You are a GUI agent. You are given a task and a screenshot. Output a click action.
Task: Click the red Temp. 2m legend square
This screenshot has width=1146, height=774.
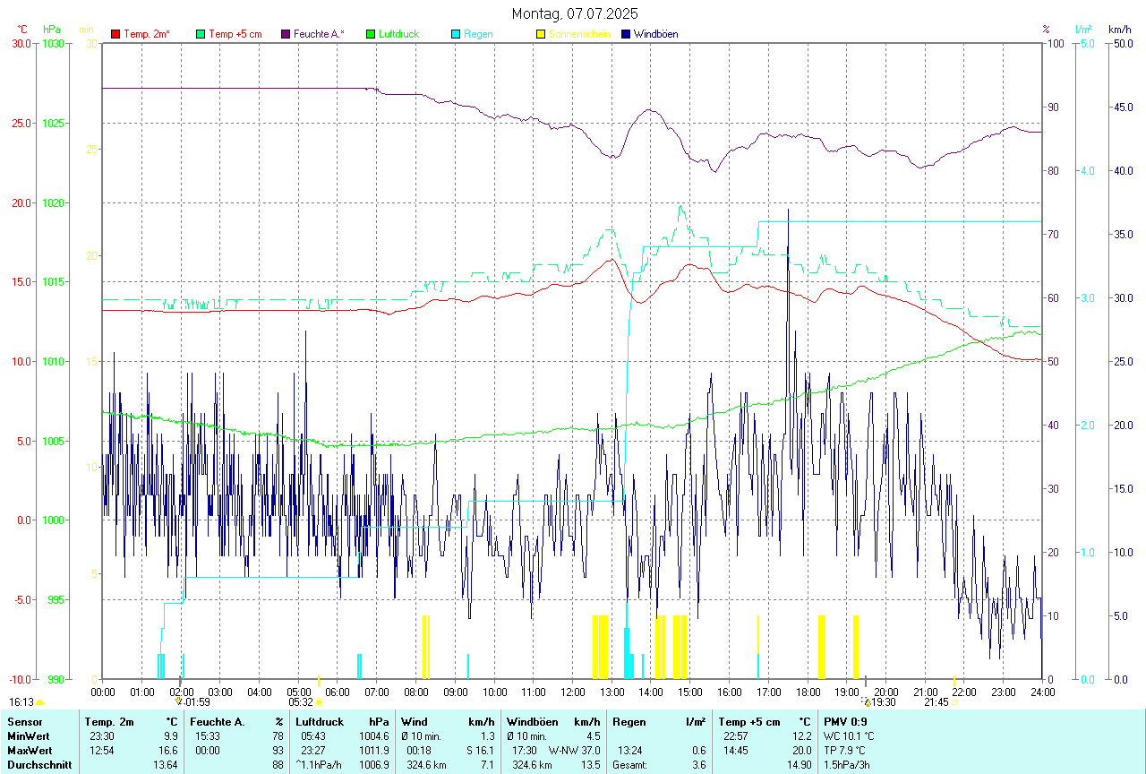[115, 34]
